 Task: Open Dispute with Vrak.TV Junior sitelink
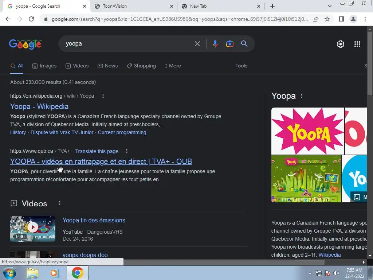pos(62,132)
